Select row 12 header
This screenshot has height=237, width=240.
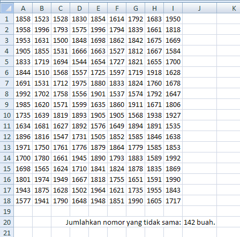(x=7, y=136)
